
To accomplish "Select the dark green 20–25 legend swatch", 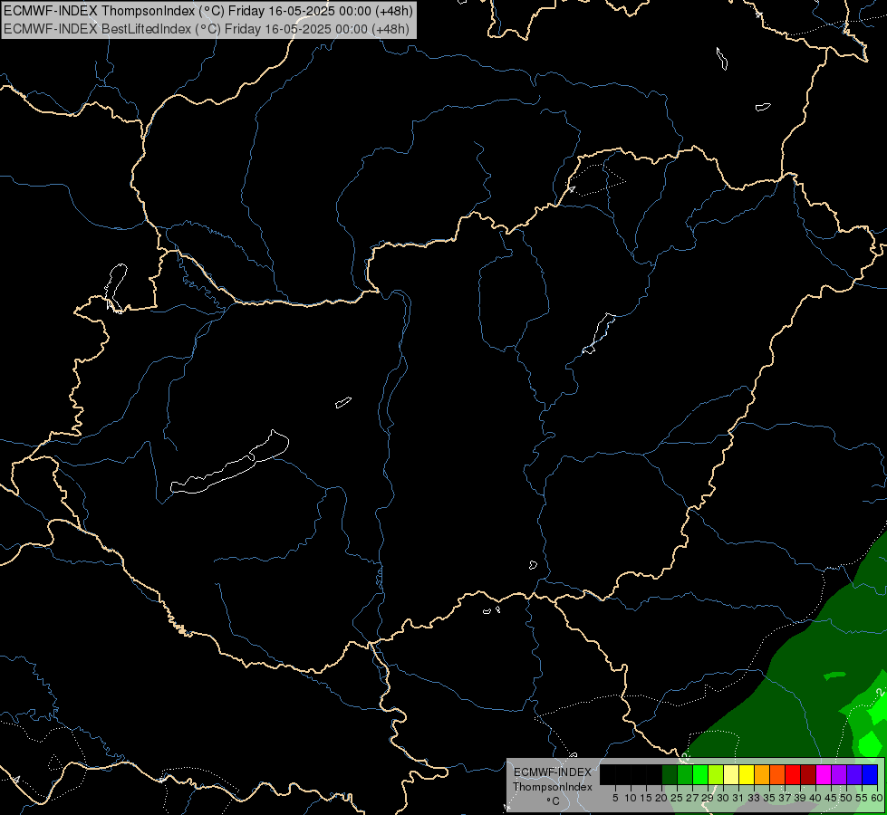I will pos(670,774).
